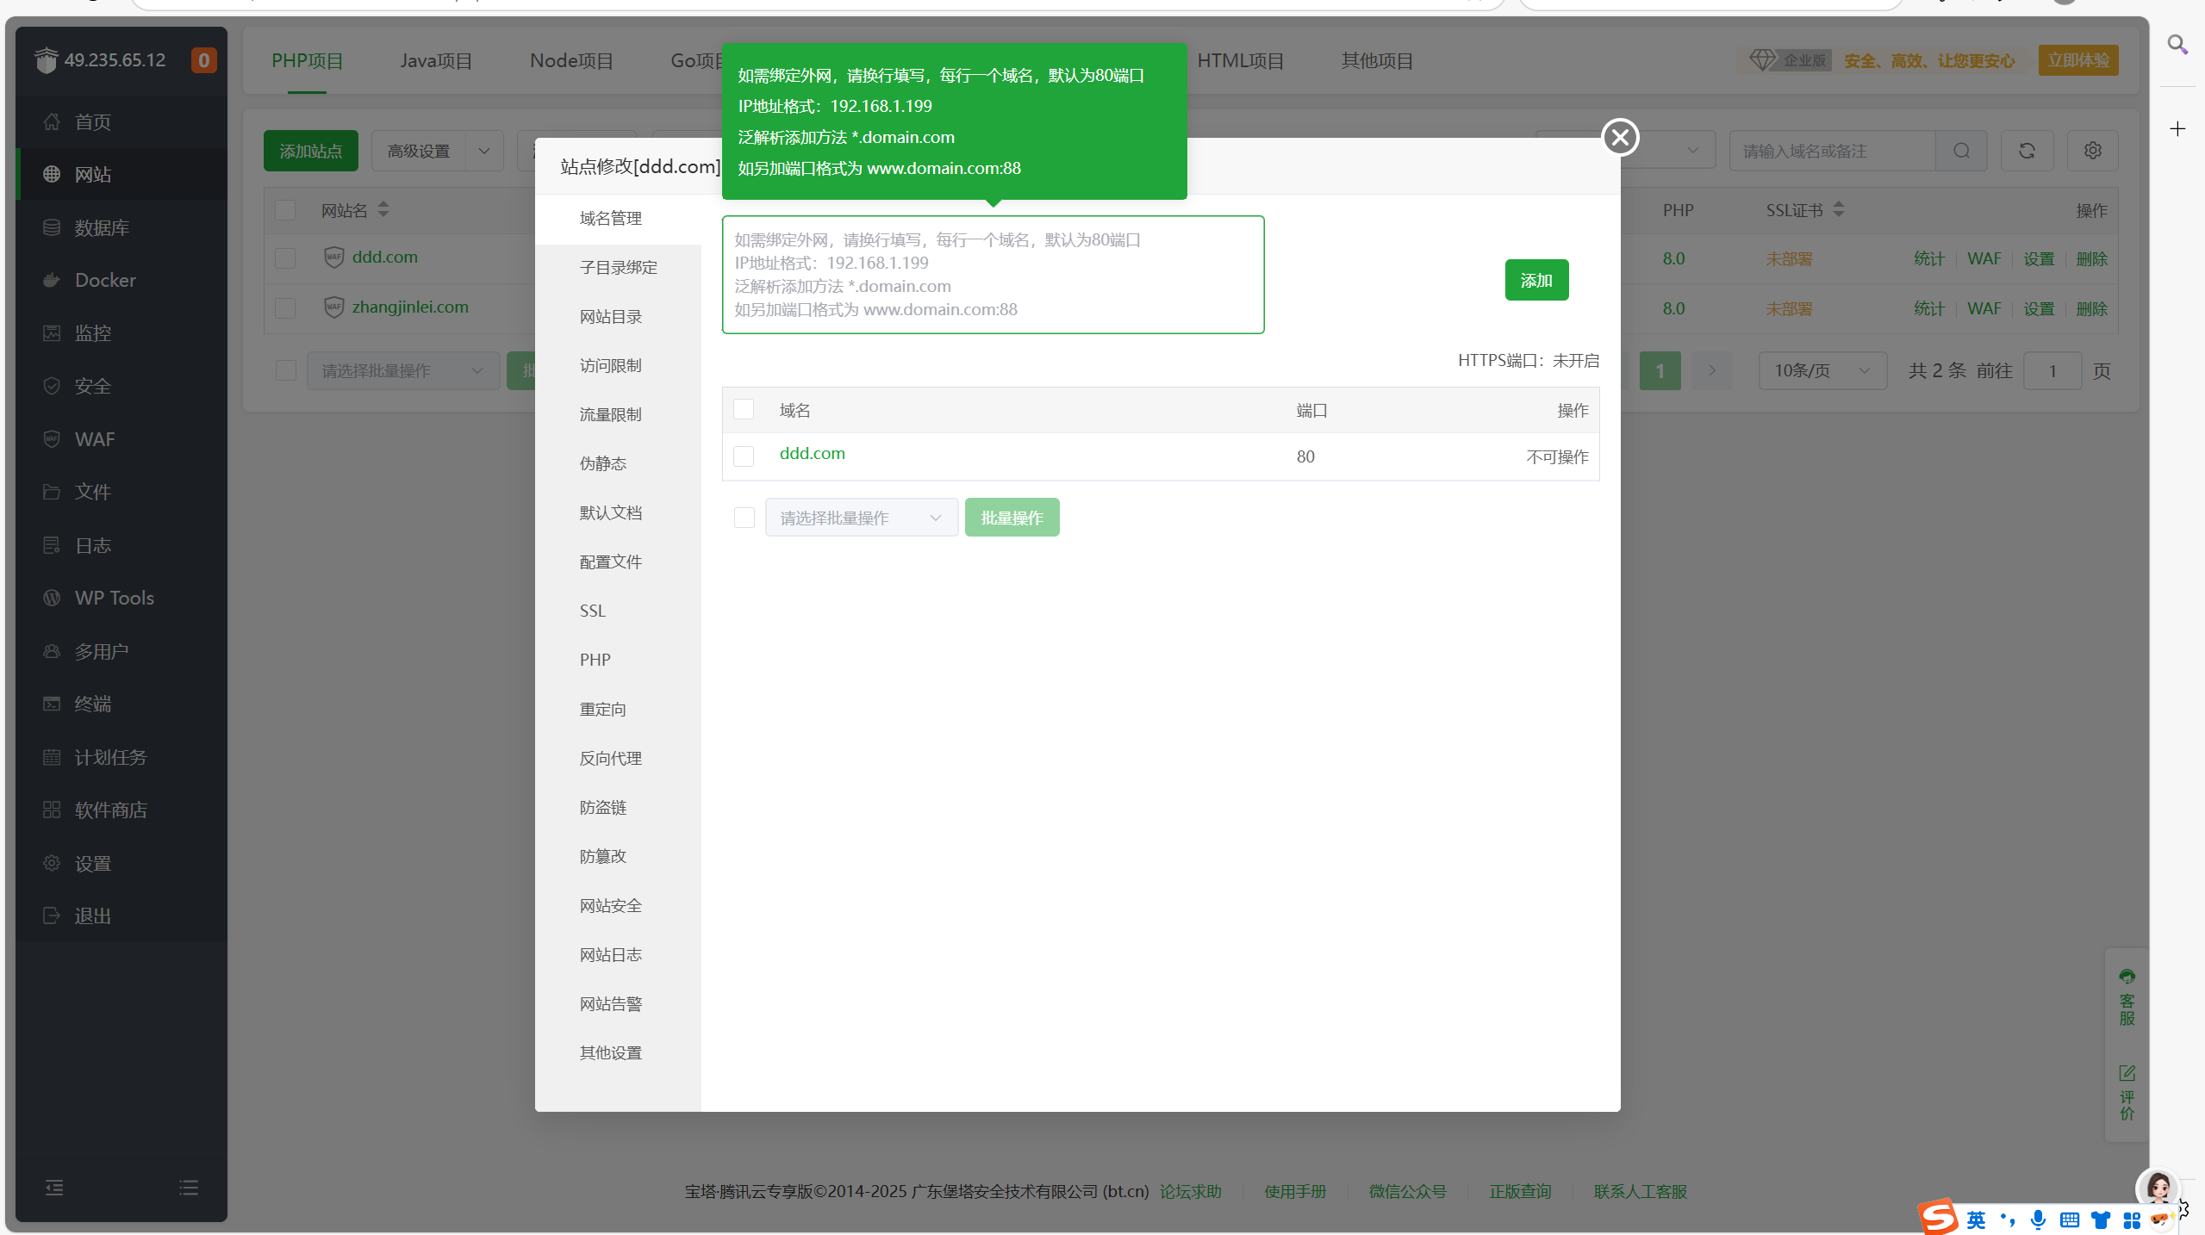
Task: Open the 反向代理 tab
Action: (610, 758)
